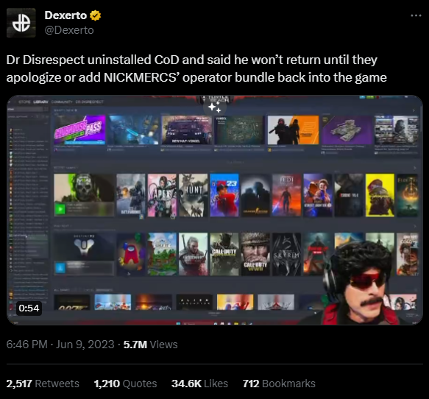The height and width of the screenshot is (399, 429).
Task: Click the Alien Isolation game cover
Action: 194,302
